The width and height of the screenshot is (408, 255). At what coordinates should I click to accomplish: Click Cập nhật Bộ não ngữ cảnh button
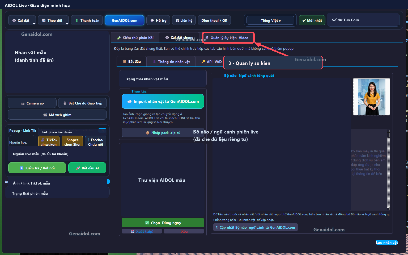pos(256,227)
